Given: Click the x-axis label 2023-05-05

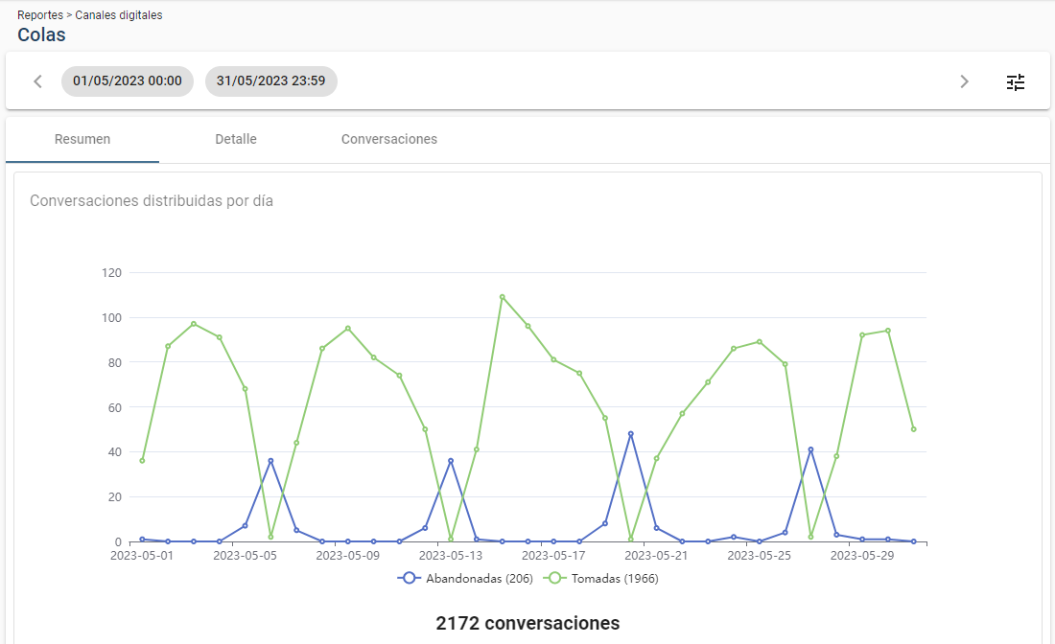Looking at the screenshot, I should [245, 556].
